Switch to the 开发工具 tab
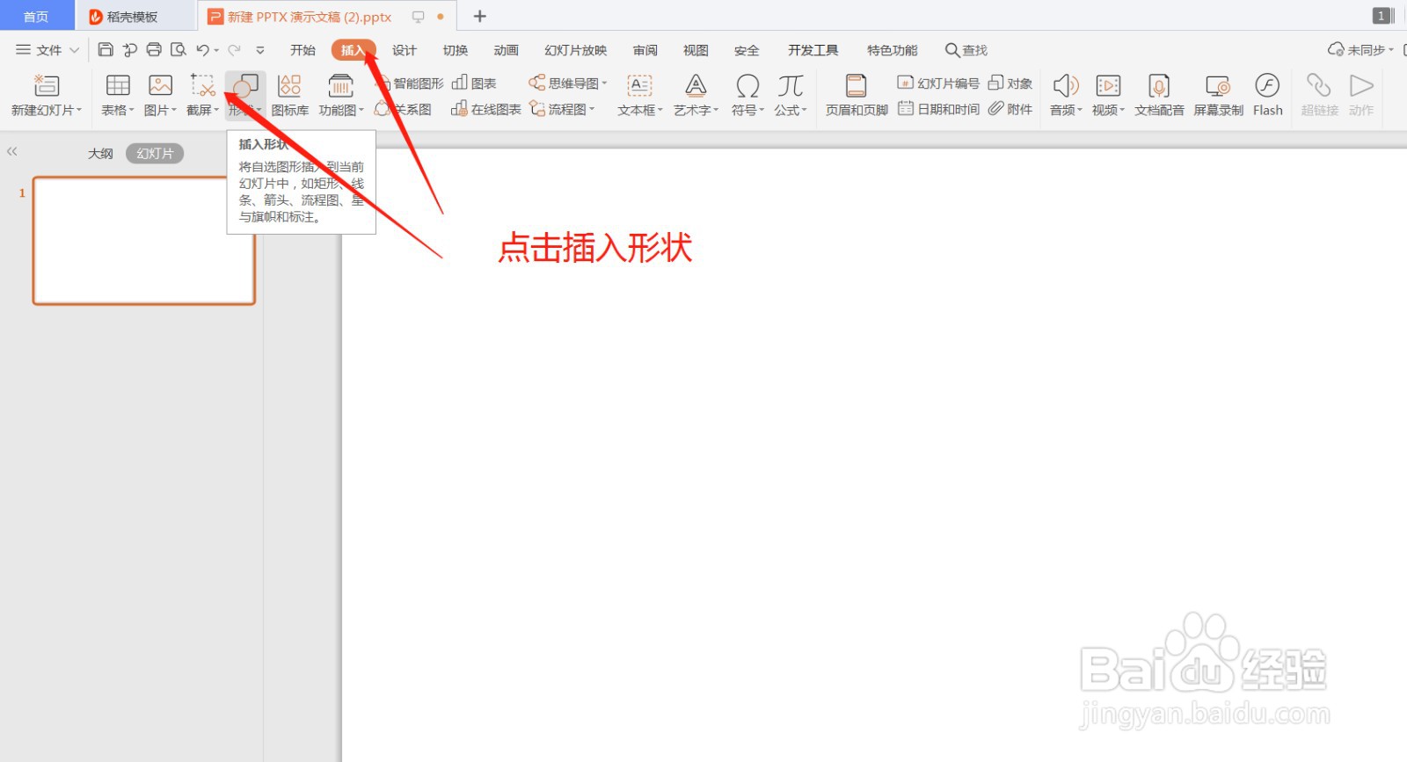The height and width of the screenshot is (762, 1407). coord(813,50)
